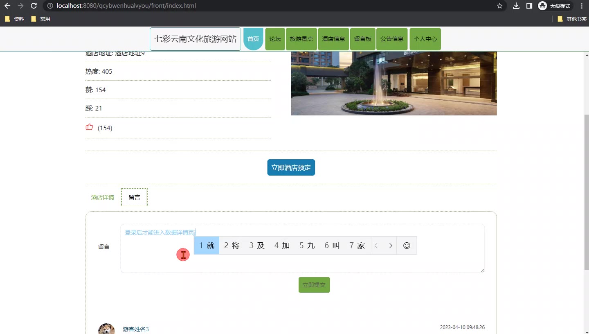This screenshot has width=589, height=334.
Task: Show previous page of IME candidates
Action: tap(376, 246)
